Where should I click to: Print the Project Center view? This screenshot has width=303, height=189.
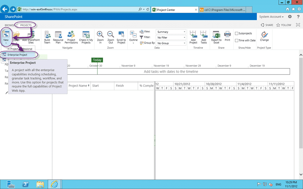[x=228, y=36]
